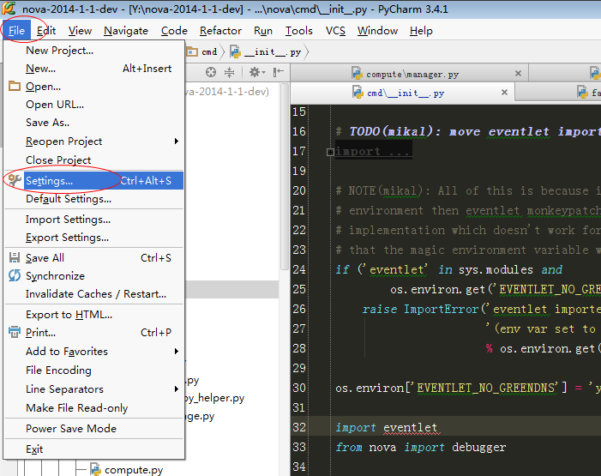601x476 pixels.
Task: Choose Exit from File menu
Action: tap(94, 449)
